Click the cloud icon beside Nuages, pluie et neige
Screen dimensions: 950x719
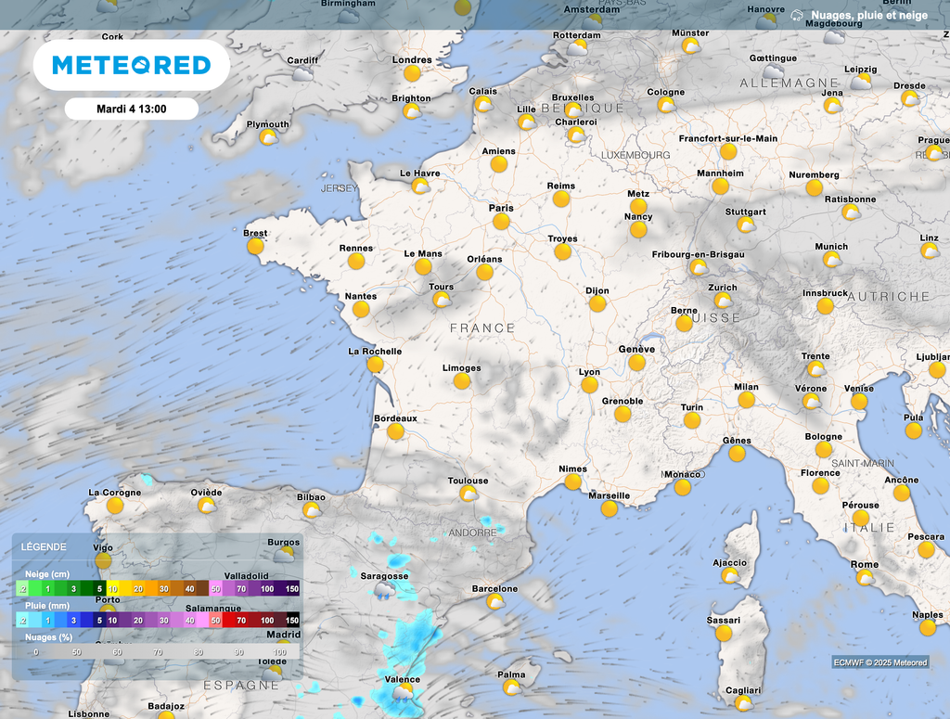coord(797,16)
